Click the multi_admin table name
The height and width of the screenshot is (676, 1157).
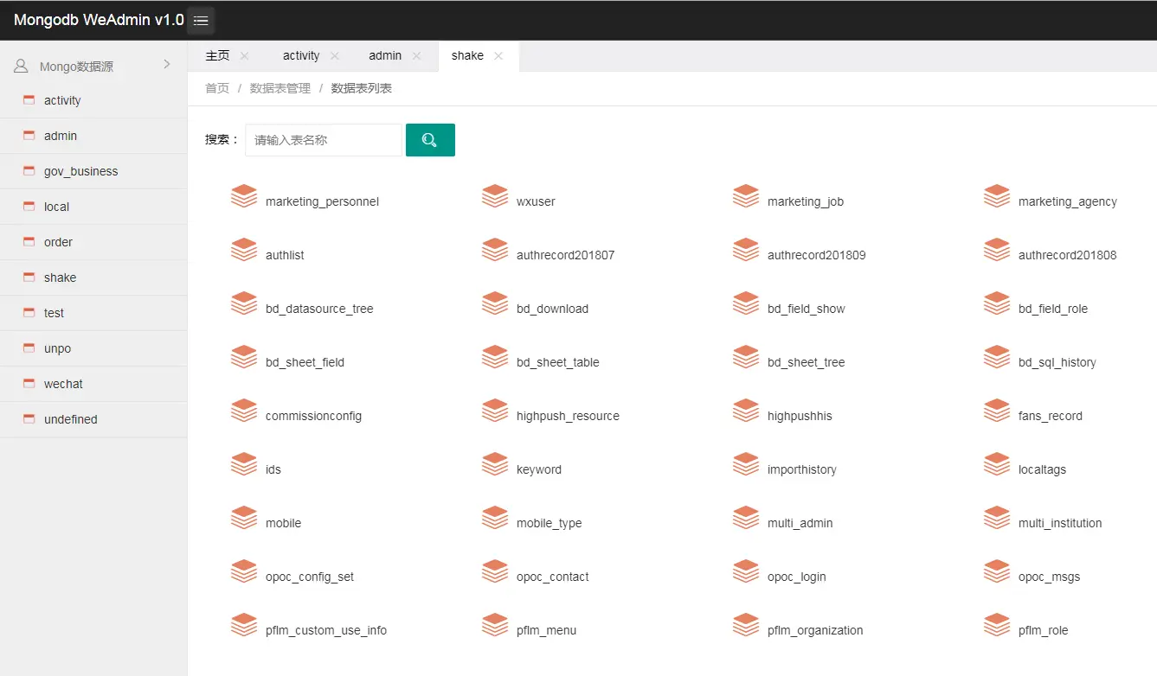800,523
